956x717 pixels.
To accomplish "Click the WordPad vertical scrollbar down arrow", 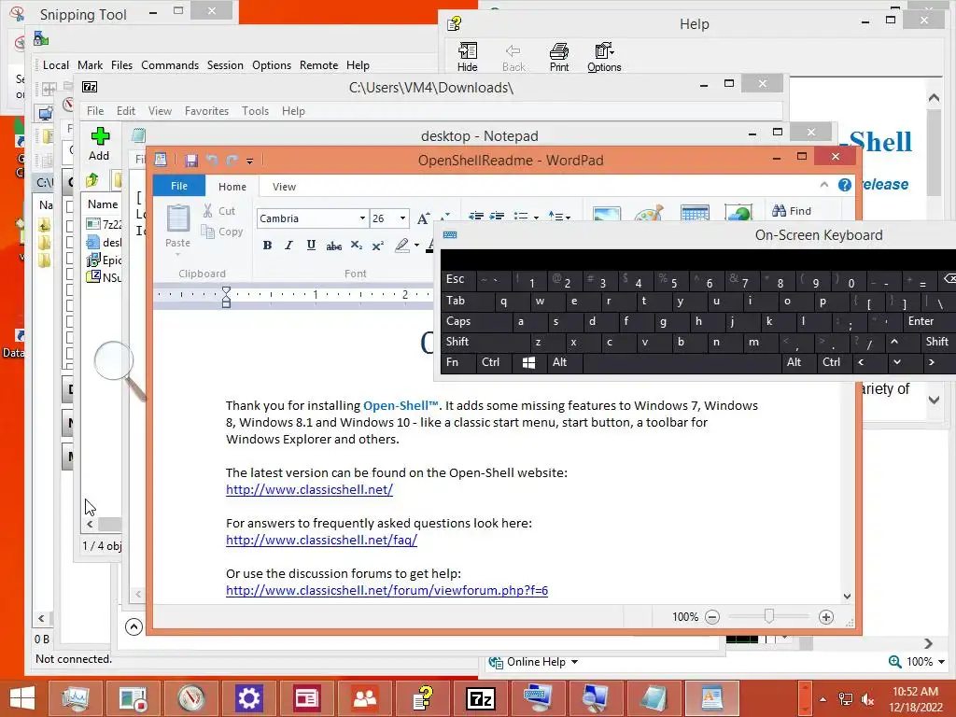I will point(847,597).
